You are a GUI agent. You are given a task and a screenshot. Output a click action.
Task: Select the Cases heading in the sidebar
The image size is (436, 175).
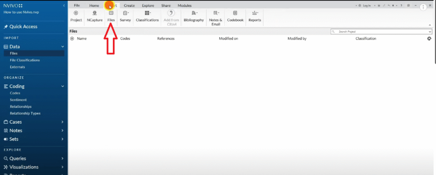pyautogui.click(x=13, y=122)
